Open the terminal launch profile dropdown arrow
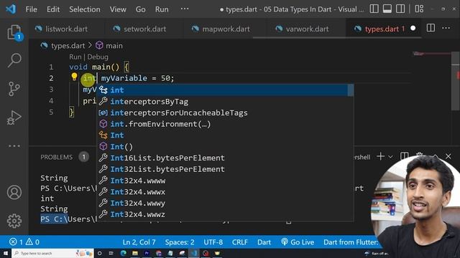Image resolution: width=460 pixels, height=258 pixels. (x=390, y=157)
